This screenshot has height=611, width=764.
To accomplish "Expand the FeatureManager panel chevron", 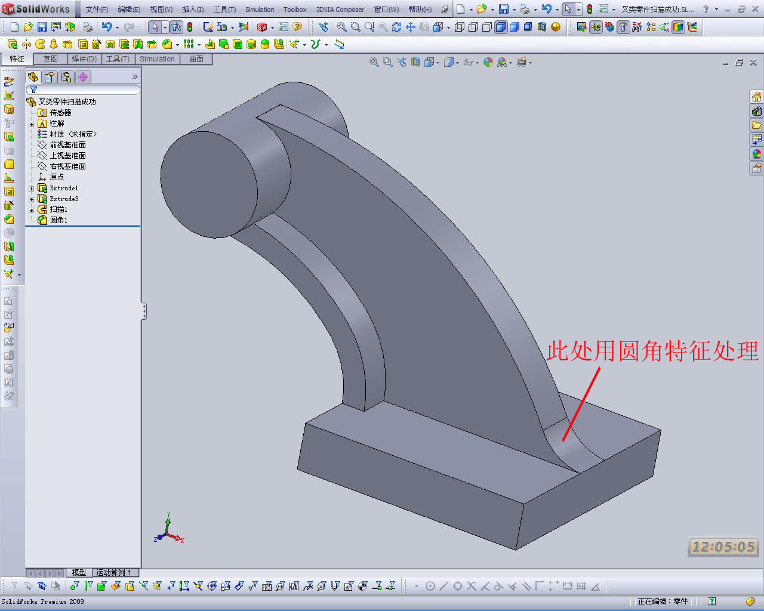I will pyautogui.click(x=135, y=77).
